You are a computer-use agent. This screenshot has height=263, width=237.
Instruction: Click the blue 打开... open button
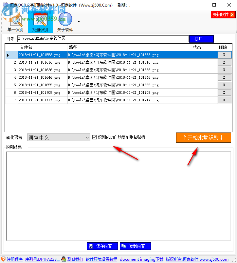click(x=201, y=39)
